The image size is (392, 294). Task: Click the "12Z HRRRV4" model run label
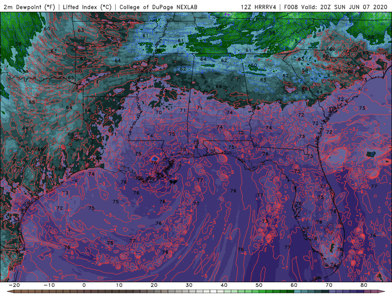tap(259, 7)
